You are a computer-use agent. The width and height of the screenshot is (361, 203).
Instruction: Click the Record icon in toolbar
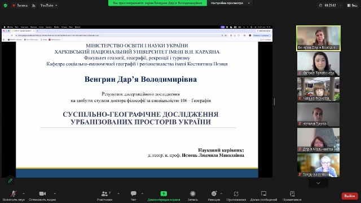pos(193,193)
